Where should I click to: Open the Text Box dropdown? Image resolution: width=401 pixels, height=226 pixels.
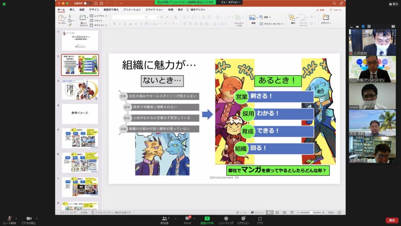271,24
